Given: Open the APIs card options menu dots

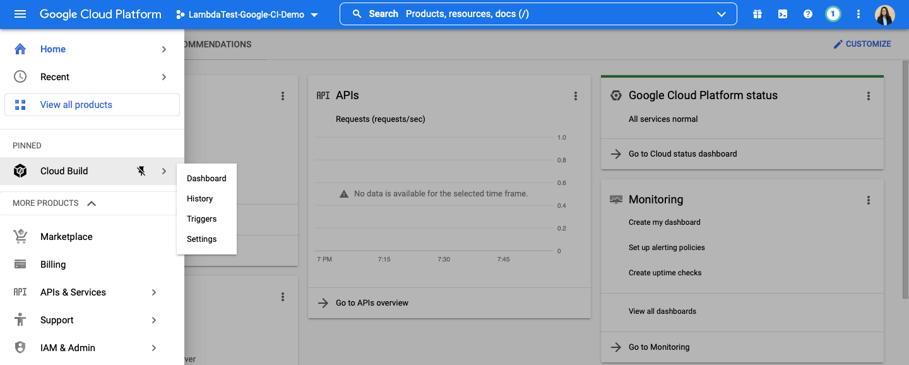Looking at the screenshot, I should tap(575, 95).
